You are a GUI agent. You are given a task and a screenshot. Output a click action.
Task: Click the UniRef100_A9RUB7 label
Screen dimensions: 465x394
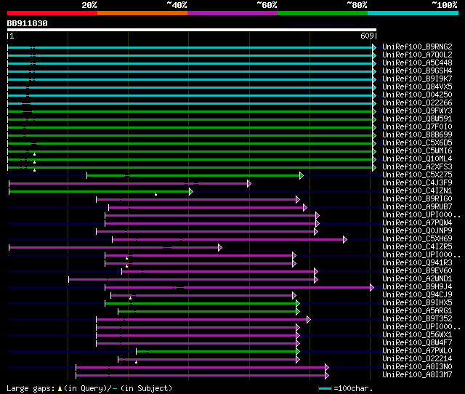[417, 207]
